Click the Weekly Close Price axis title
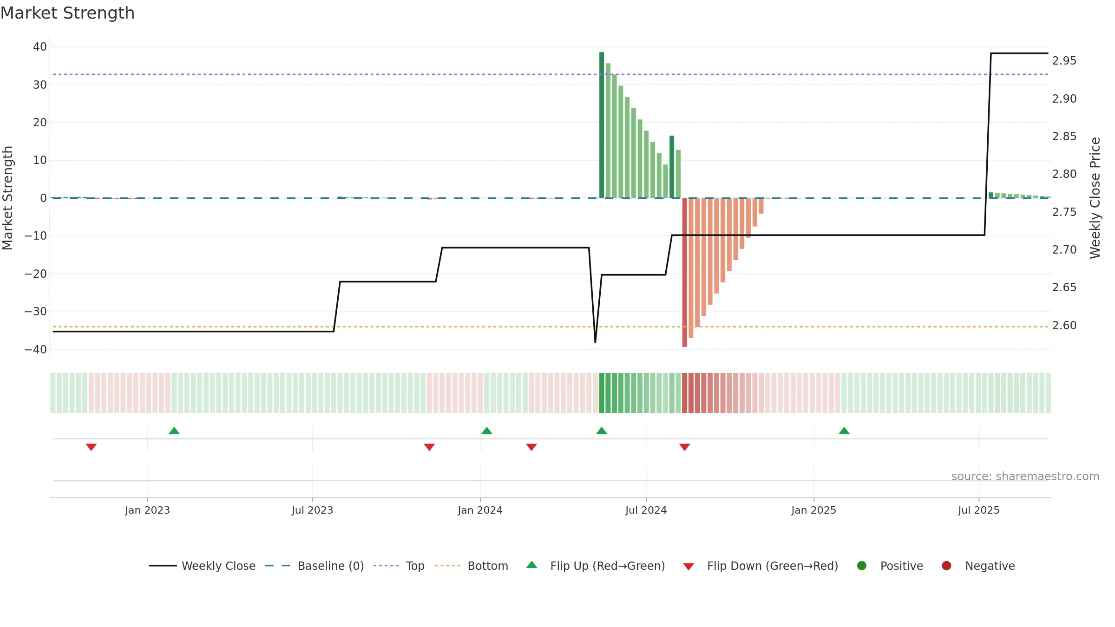The width and height of the screenshot is (1115, 627). pyautogui.click(x=1095, y=198)
